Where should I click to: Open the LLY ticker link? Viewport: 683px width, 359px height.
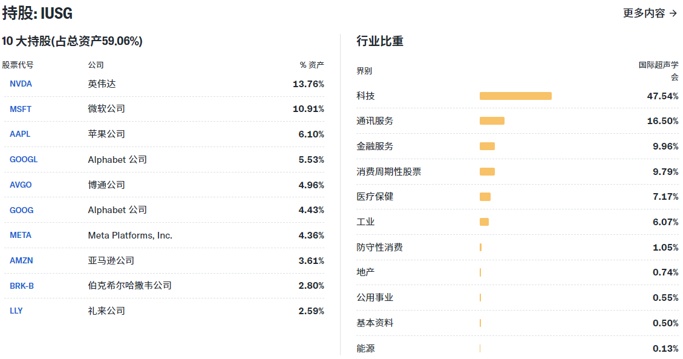[x=16, y=311]
